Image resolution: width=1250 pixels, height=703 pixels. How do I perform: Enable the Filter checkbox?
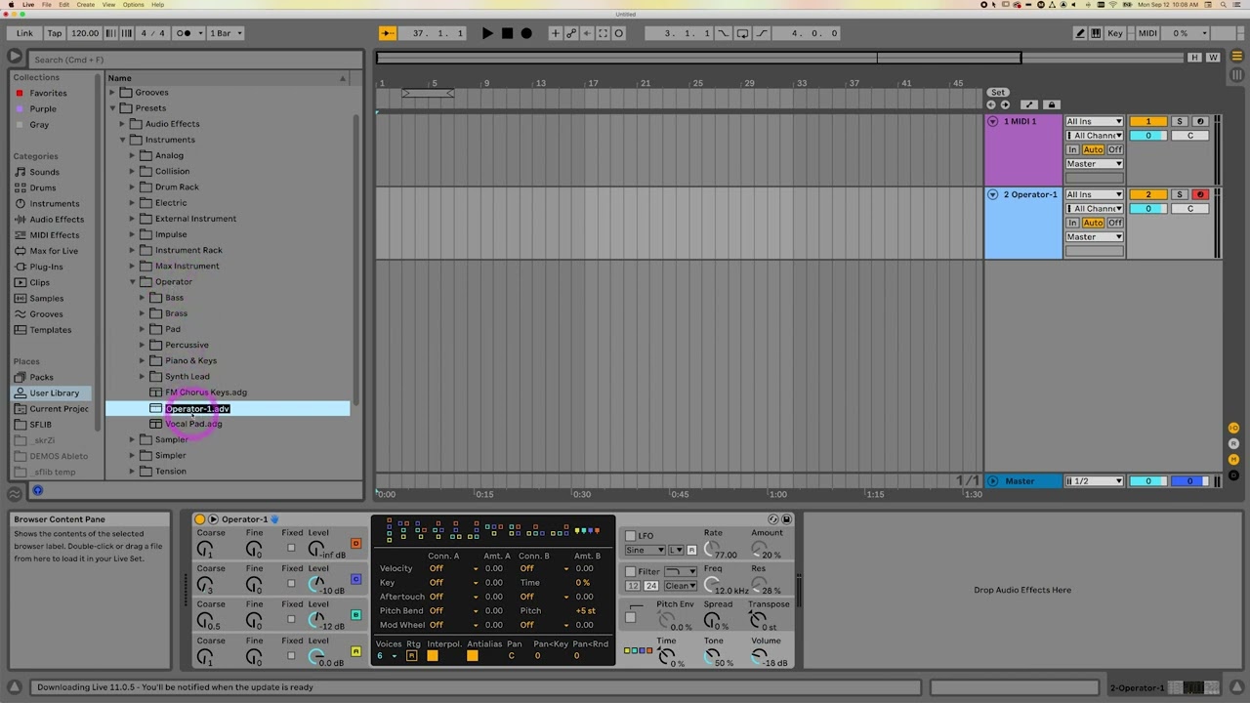(x=630, y=572)
